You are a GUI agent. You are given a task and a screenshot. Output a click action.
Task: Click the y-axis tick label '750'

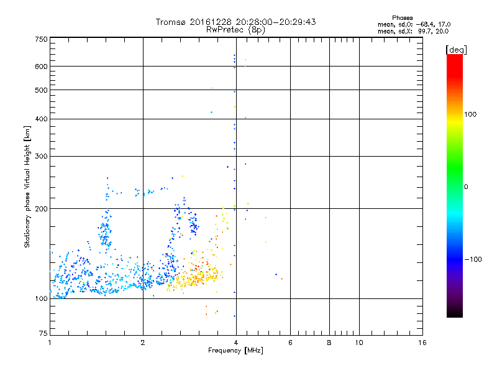point(41,39)
